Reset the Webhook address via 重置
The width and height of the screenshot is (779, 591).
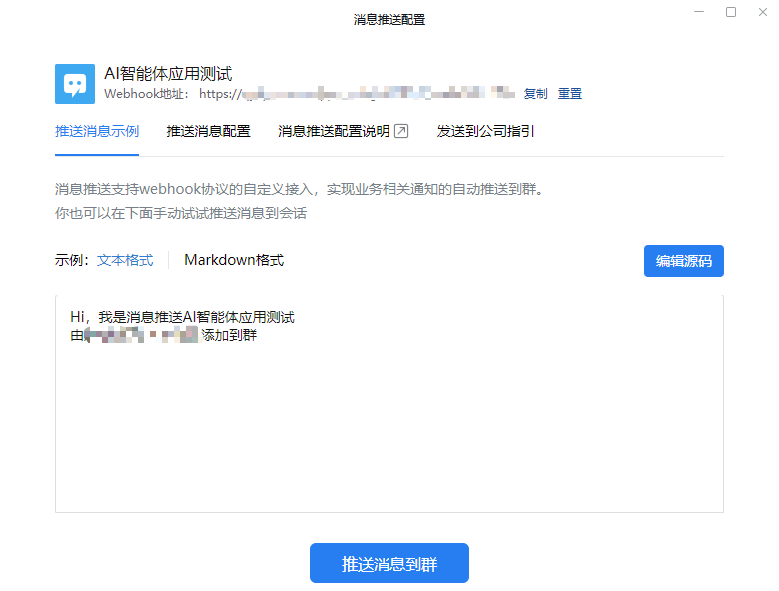(569, 94)
